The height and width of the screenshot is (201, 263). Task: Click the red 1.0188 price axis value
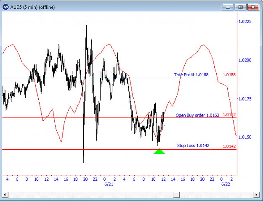(229, 75)
